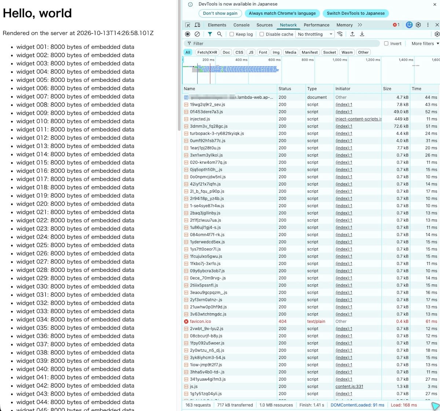The width and height of the screenshot is (440, 411).
Task: Show more DevTools tabs via the chevron
Action: (x=360, y=25)
